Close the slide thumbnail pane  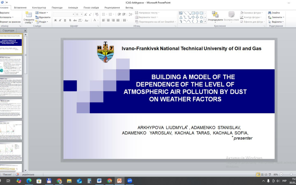[25, 31]
